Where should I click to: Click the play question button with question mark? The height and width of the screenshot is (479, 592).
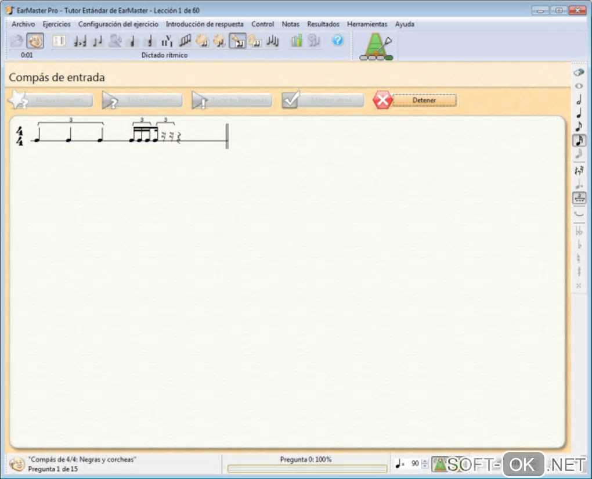coord(142,100)
